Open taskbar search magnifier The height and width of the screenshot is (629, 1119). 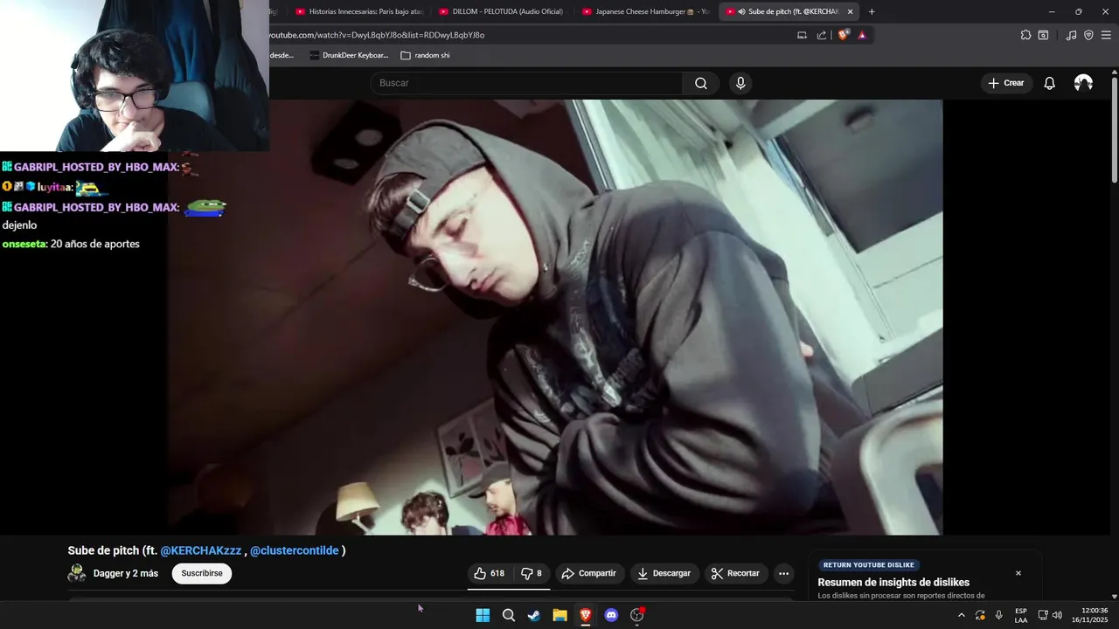(x=509, y=615)
